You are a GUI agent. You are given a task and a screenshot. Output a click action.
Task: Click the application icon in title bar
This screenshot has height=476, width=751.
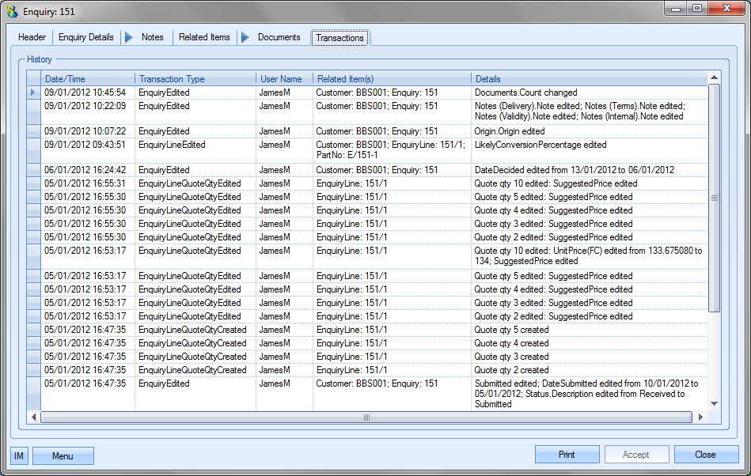click(12, 12)
